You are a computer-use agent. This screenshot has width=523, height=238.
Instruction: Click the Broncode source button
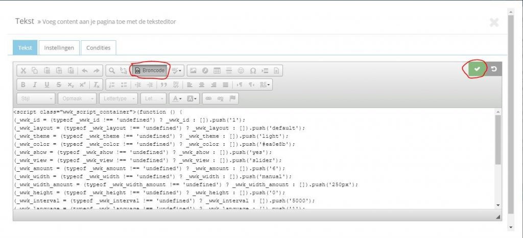pos(150,70)
